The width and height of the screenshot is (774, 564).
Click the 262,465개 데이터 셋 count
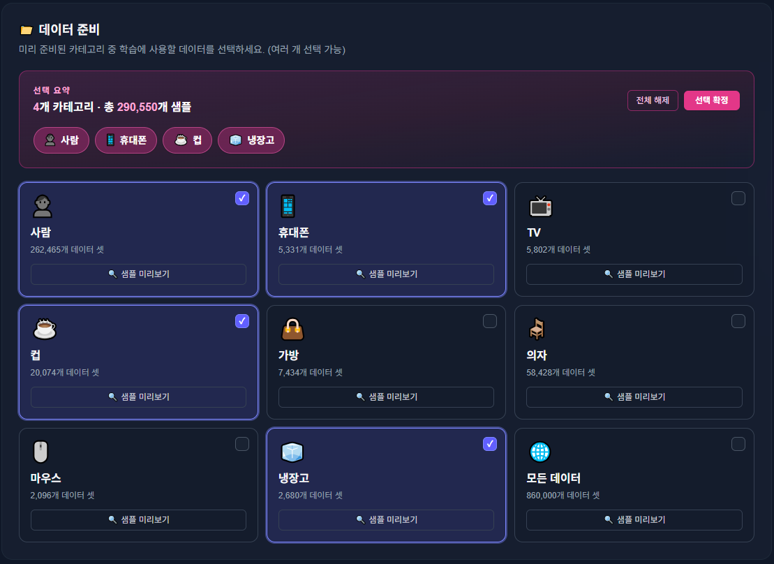[x=67, y=250]
